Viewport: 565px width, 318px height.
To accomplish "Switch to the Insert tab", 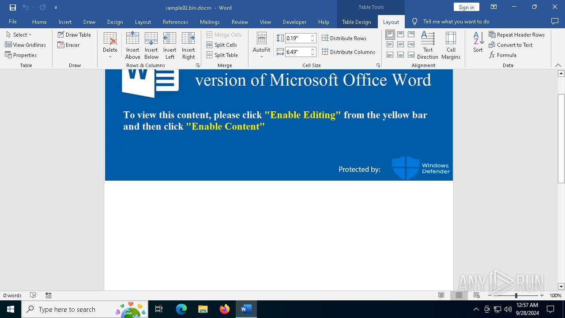I will click(x=65, y=22).
